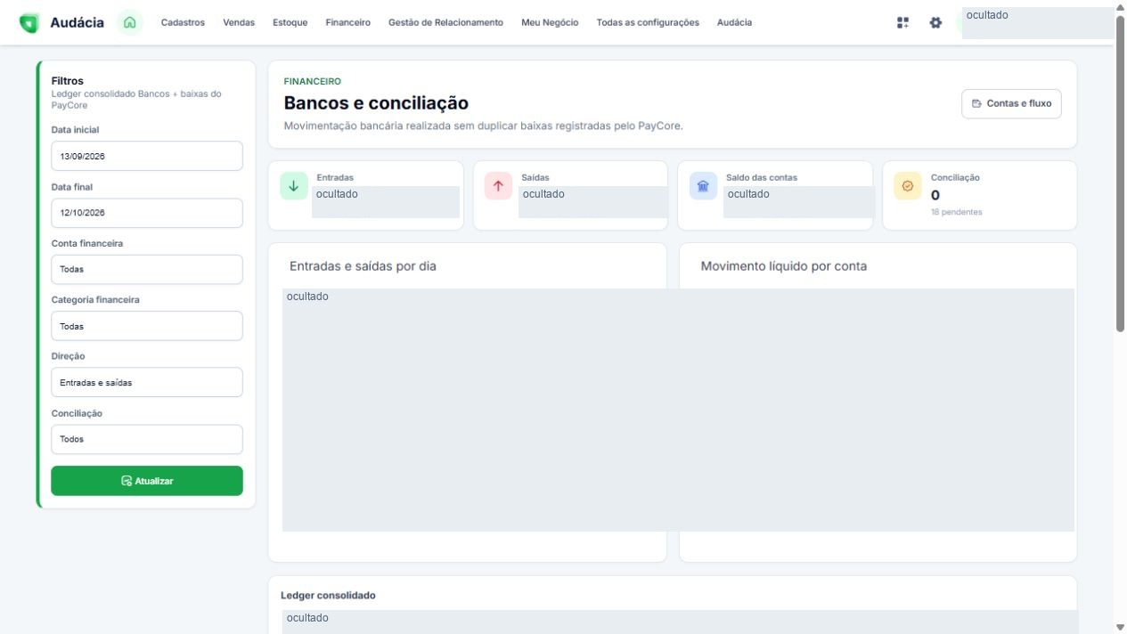The image size is (1127, 634).
Task: Open the Financeiro menu
Action: click(348, 22)
